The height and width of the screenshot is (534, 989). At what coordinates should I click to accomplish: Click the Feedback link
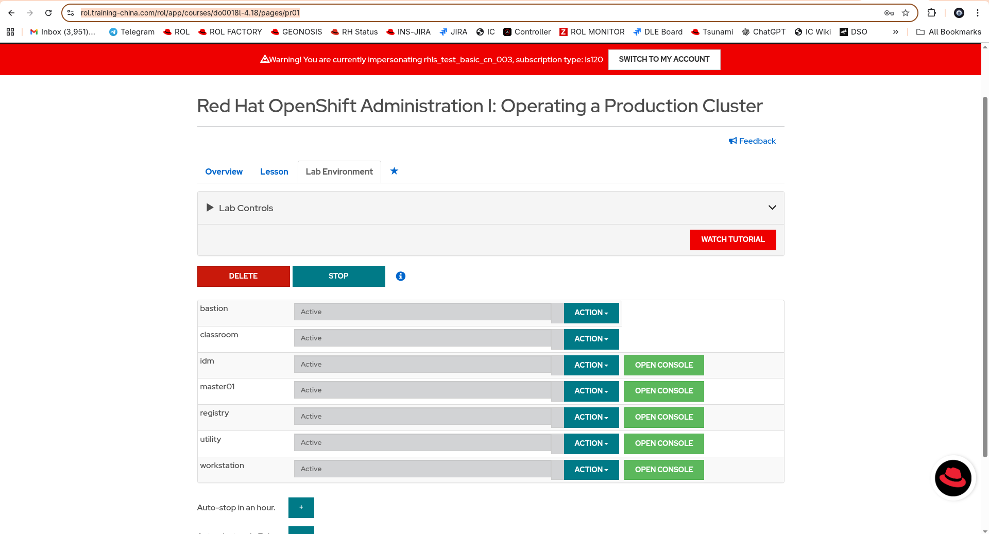click(752, 141)
